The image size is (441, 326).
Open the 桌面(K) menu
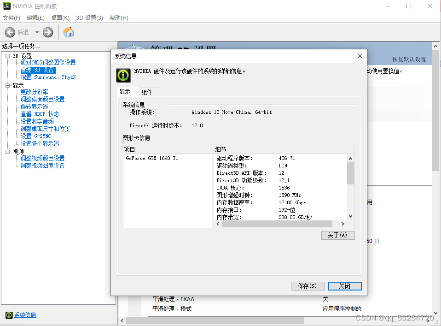[x=60, y=18]
